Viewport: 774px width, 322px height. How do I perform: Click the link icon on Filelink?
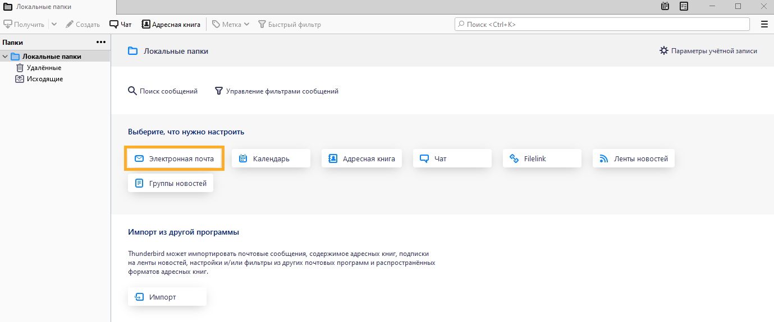pos(514,158)
